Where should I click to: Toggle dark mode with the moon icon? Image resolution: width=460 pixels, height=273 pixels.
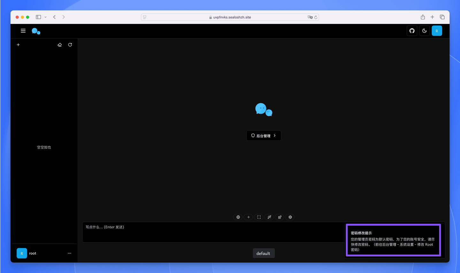pyautogui.click(x=424, y=31)
